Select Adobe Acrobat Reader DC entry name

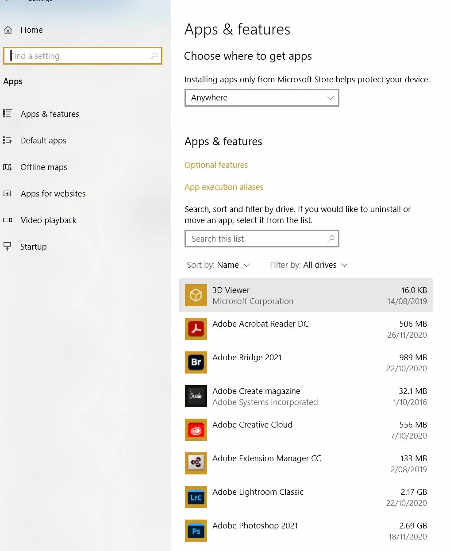pos(261,324)
